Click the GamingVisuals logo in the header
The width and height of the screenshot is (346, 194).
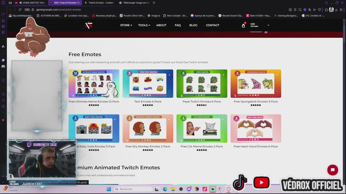pos(89,25)
